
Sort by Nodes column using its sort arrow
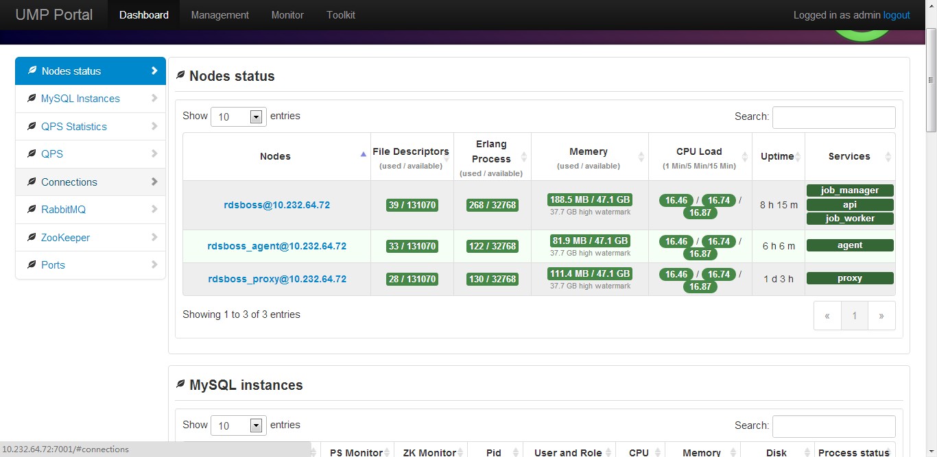(364, 155)
